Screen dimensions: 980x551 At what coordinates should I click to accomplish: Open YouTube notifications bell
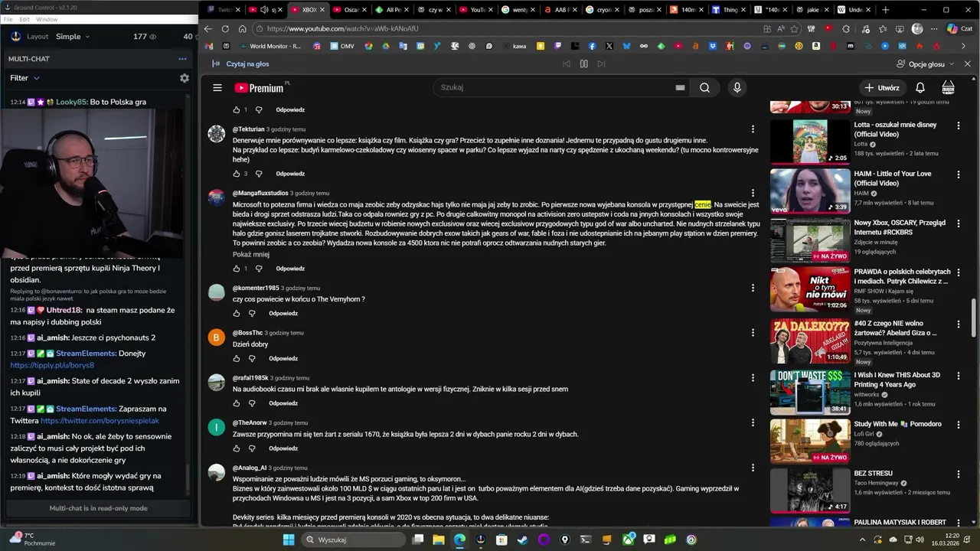point(920,88)
